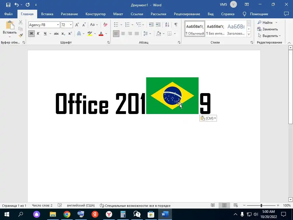Open comments with the speech bubble icon

tap(286, 14)
